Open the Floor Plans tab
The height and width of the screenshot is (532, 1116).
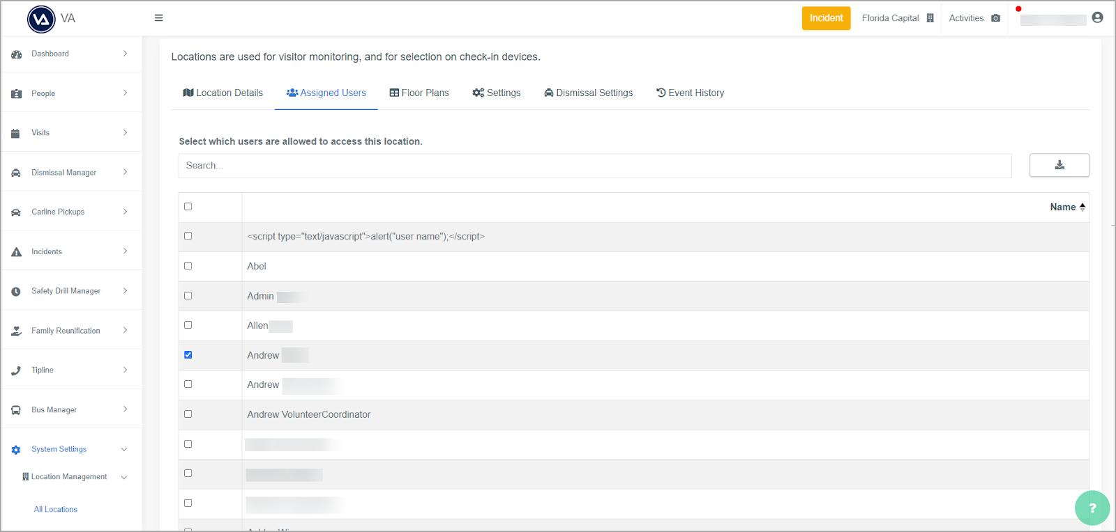(419, 93)
